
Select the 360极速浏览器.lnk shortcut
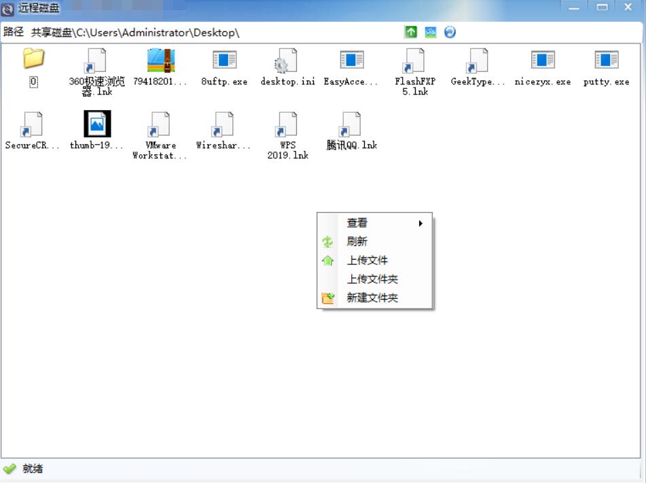point(97,61)
